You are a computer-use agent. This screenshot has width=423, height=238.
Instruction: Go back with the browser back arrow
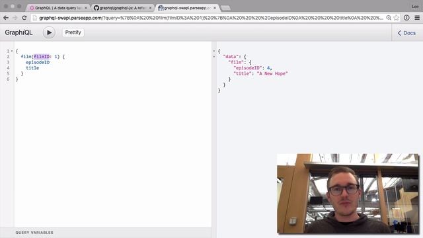point(6,18)
